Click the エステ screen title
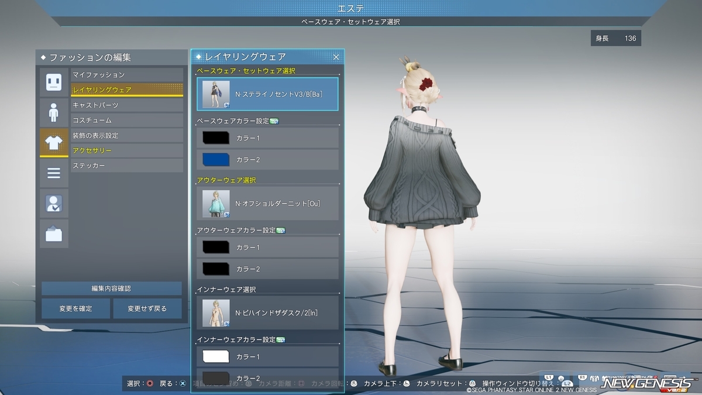Image resolution: width=702 pixels, height=395 pixels. tap(351, 8)
